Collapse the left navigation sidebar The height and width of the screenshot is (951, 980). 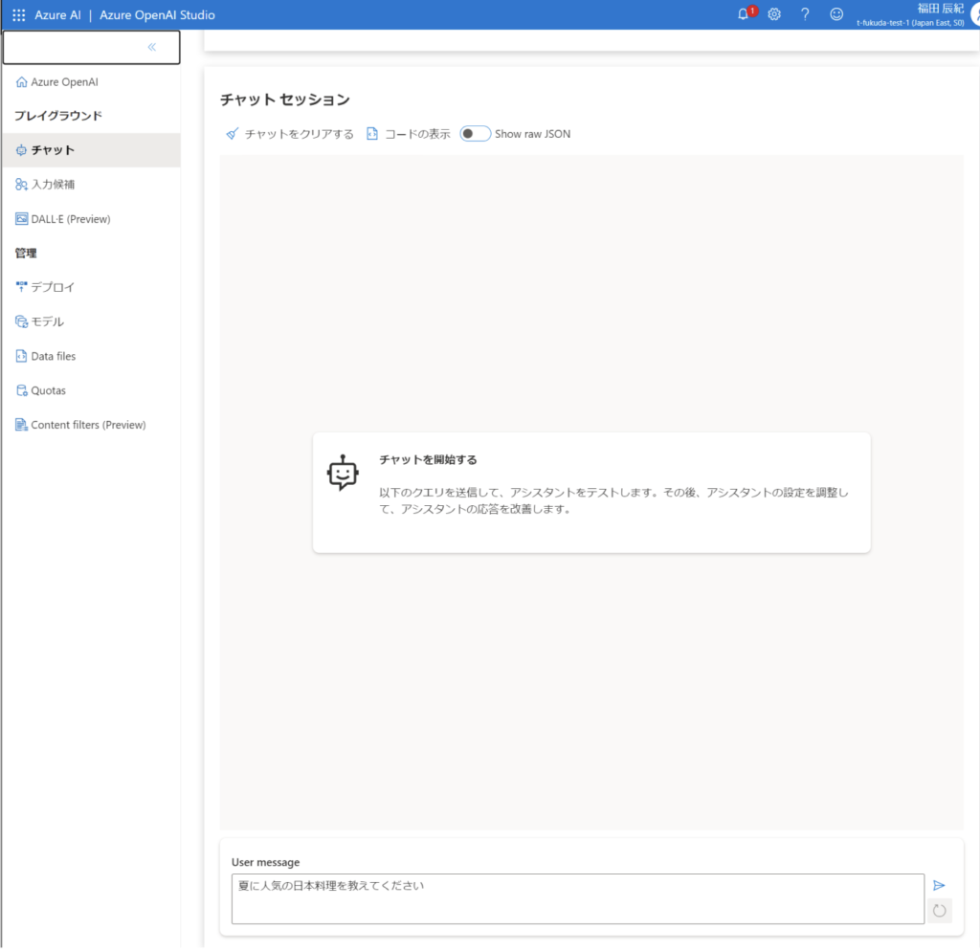pos(151,47)
